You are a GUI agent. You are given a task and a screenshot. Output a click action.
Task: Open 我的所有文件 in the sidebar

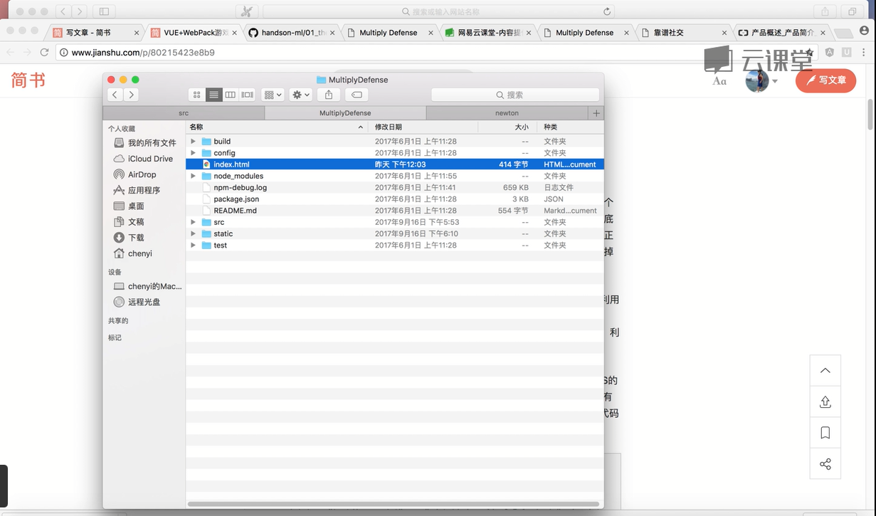point(144,143)
